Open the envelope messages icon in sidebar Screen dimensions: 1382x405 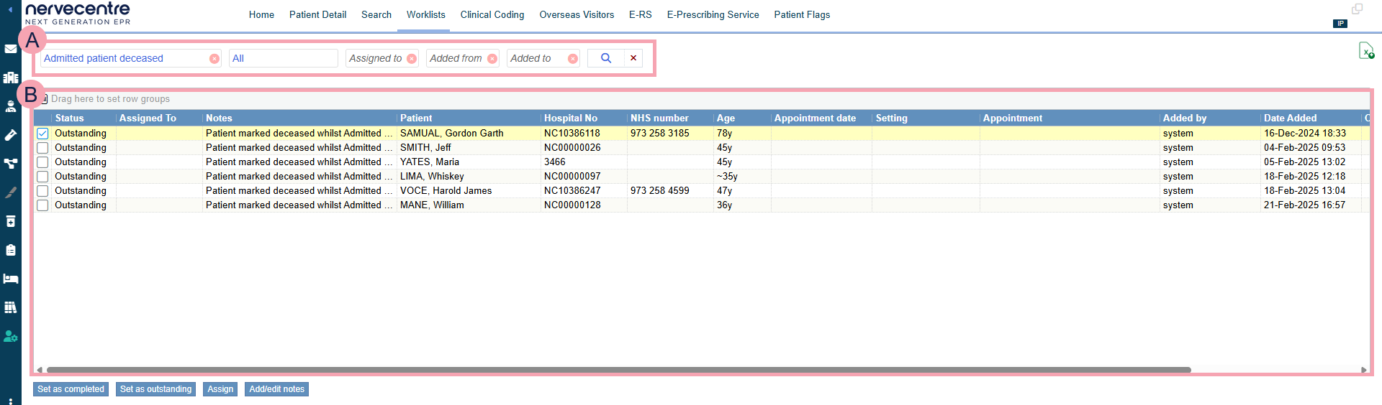(x=11, y=49)
